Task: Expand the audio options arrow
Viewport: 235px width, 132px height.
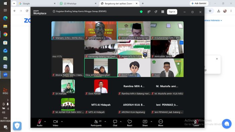Action: point(45,122)
